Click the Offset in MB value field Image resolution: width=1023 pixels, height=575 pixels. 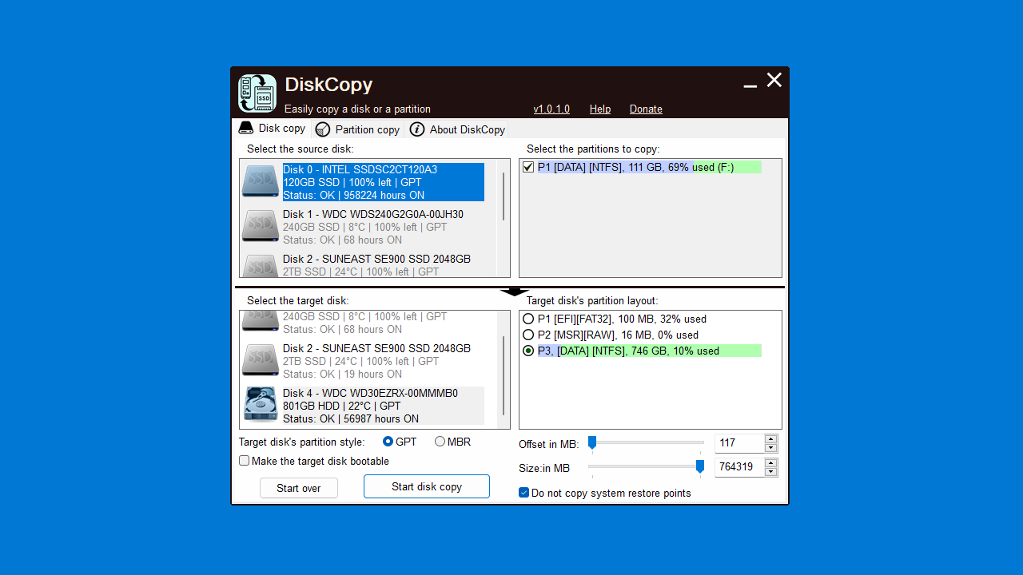[x=739, y=443]
